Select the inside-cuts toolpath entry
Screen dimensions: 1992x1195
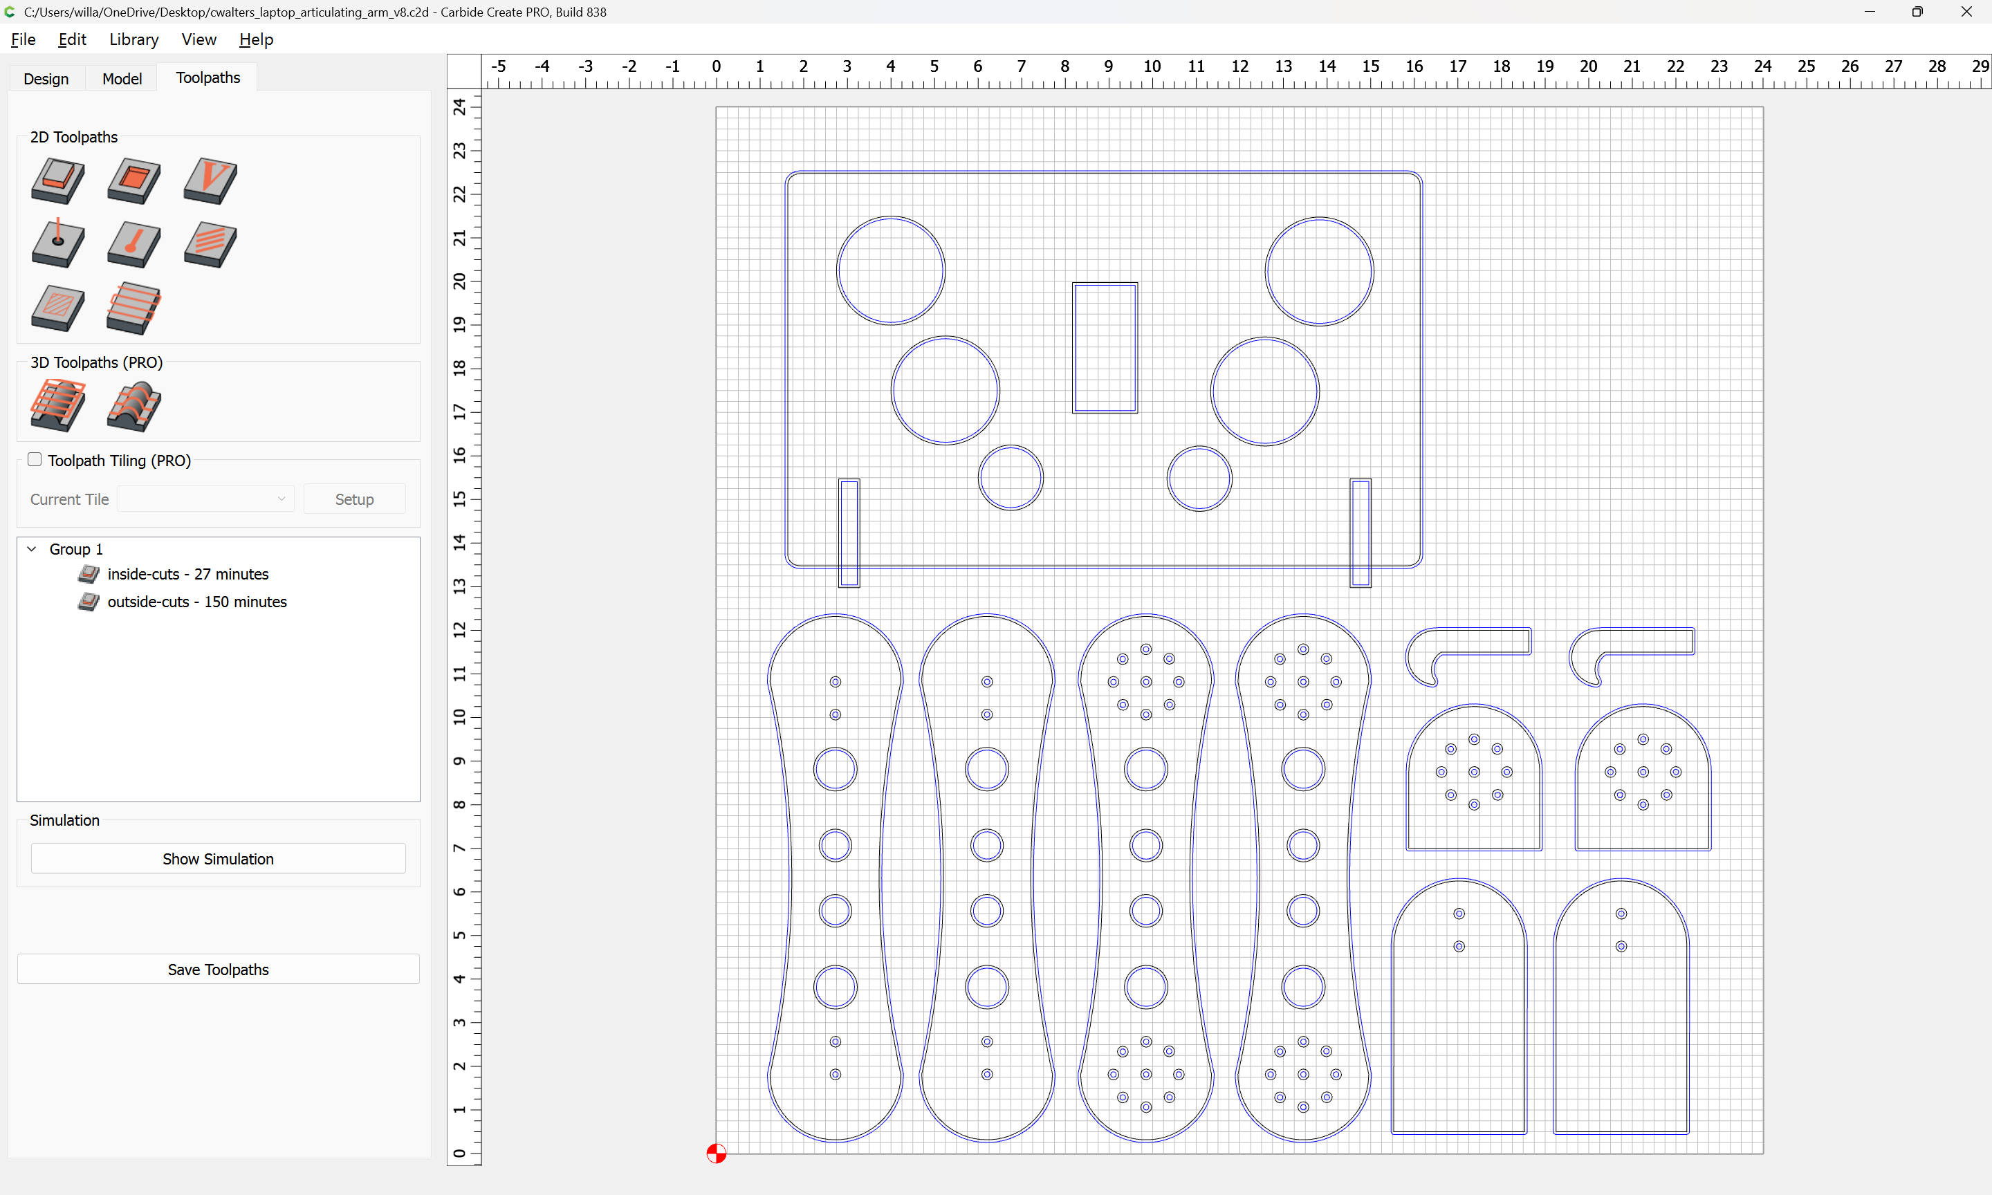(x=187, y=574)
